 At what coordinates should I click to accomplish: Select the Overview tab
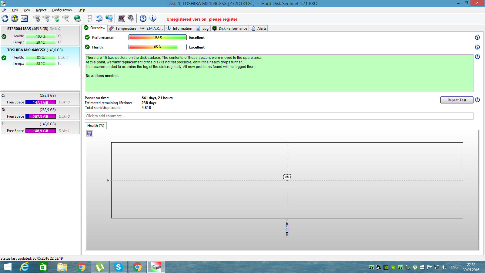(95, 28)
